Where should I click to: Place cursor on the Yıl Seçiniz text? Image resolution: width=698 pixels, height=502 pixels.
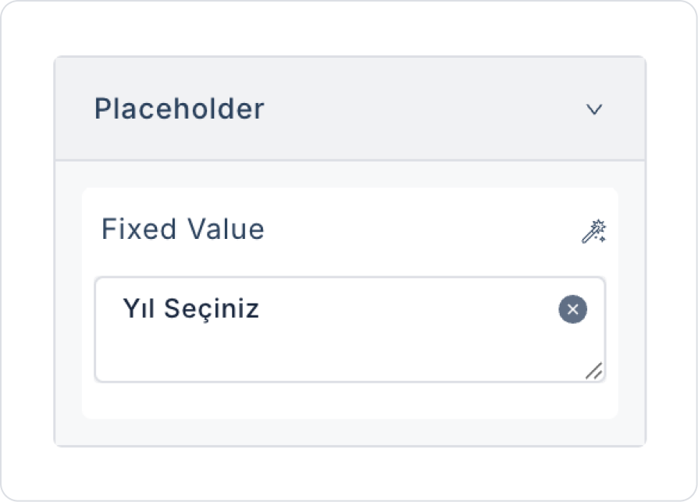click(x=191, y=310)
